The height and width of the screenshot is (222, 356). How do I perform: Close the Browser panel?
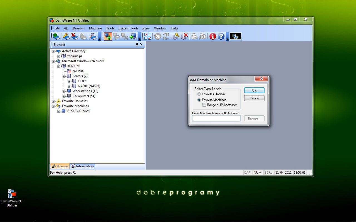click(141, 44)
